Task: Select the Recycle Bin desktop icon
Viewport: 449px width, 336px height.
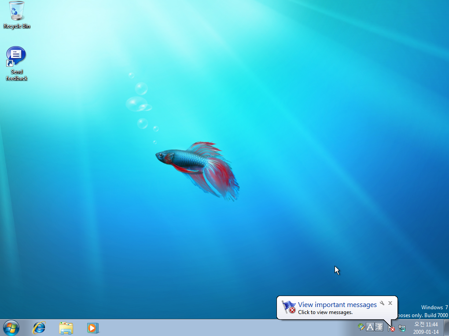Action: [x=17, y=15]
